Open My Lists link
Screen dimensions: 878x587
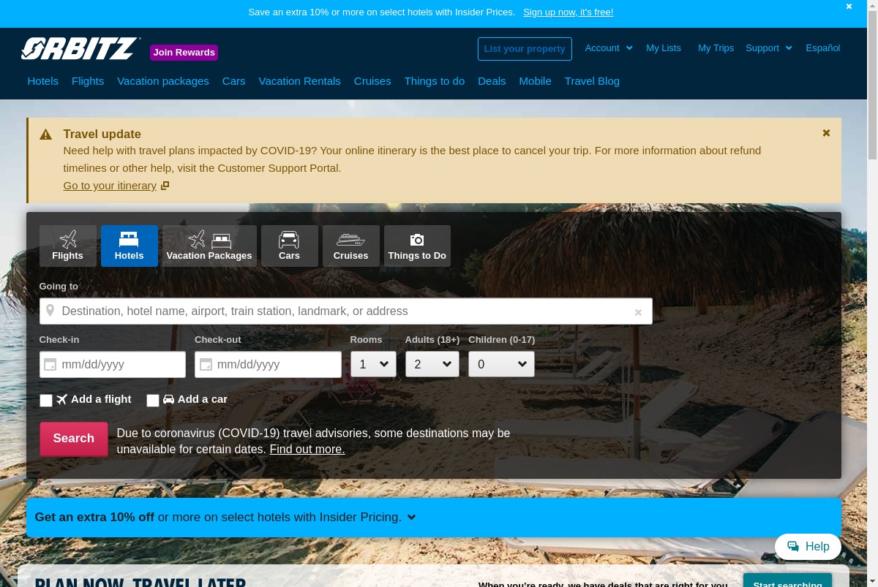coord(664,48)
